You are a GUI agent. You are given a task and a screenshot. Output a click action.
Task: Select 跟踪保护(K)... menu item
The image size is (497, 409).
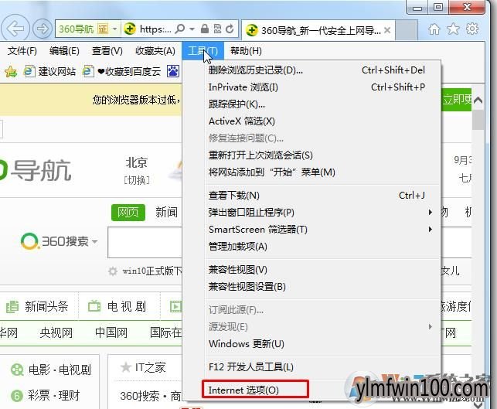(x=312, y=104)
